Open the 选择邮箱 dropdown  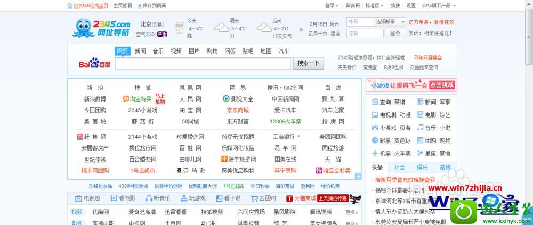(390, 22)
